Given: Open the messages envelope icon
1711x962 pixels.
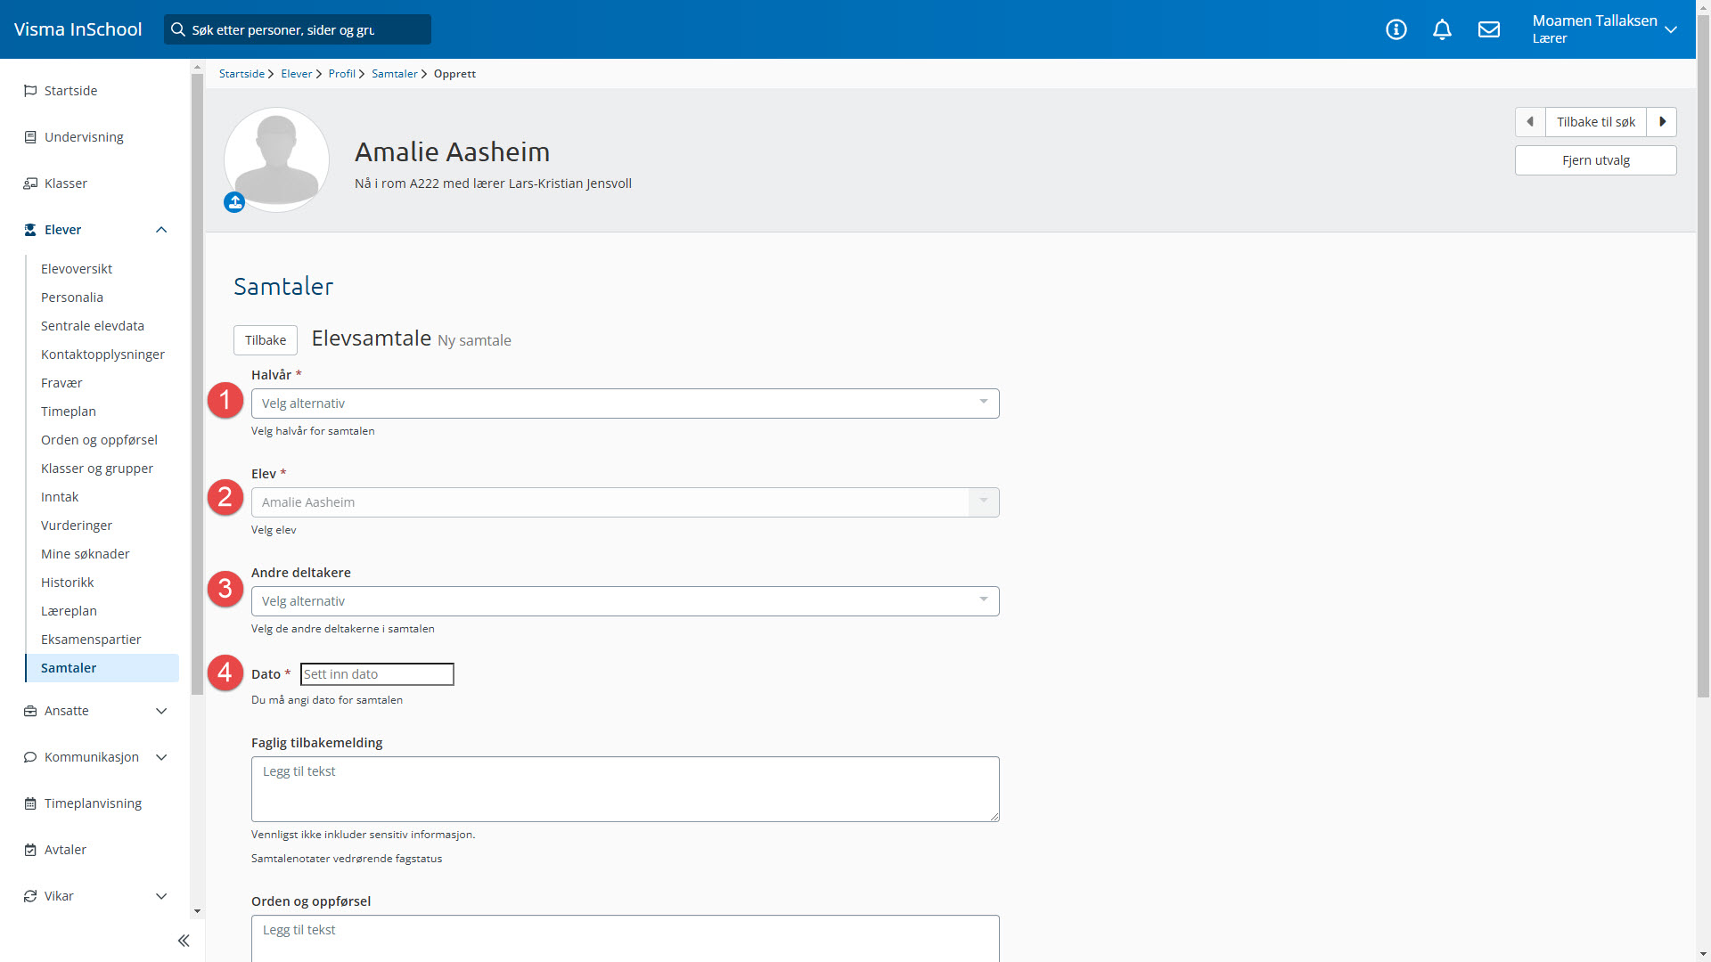Looking at the screenshot, I should click(x=1489, y=29).
